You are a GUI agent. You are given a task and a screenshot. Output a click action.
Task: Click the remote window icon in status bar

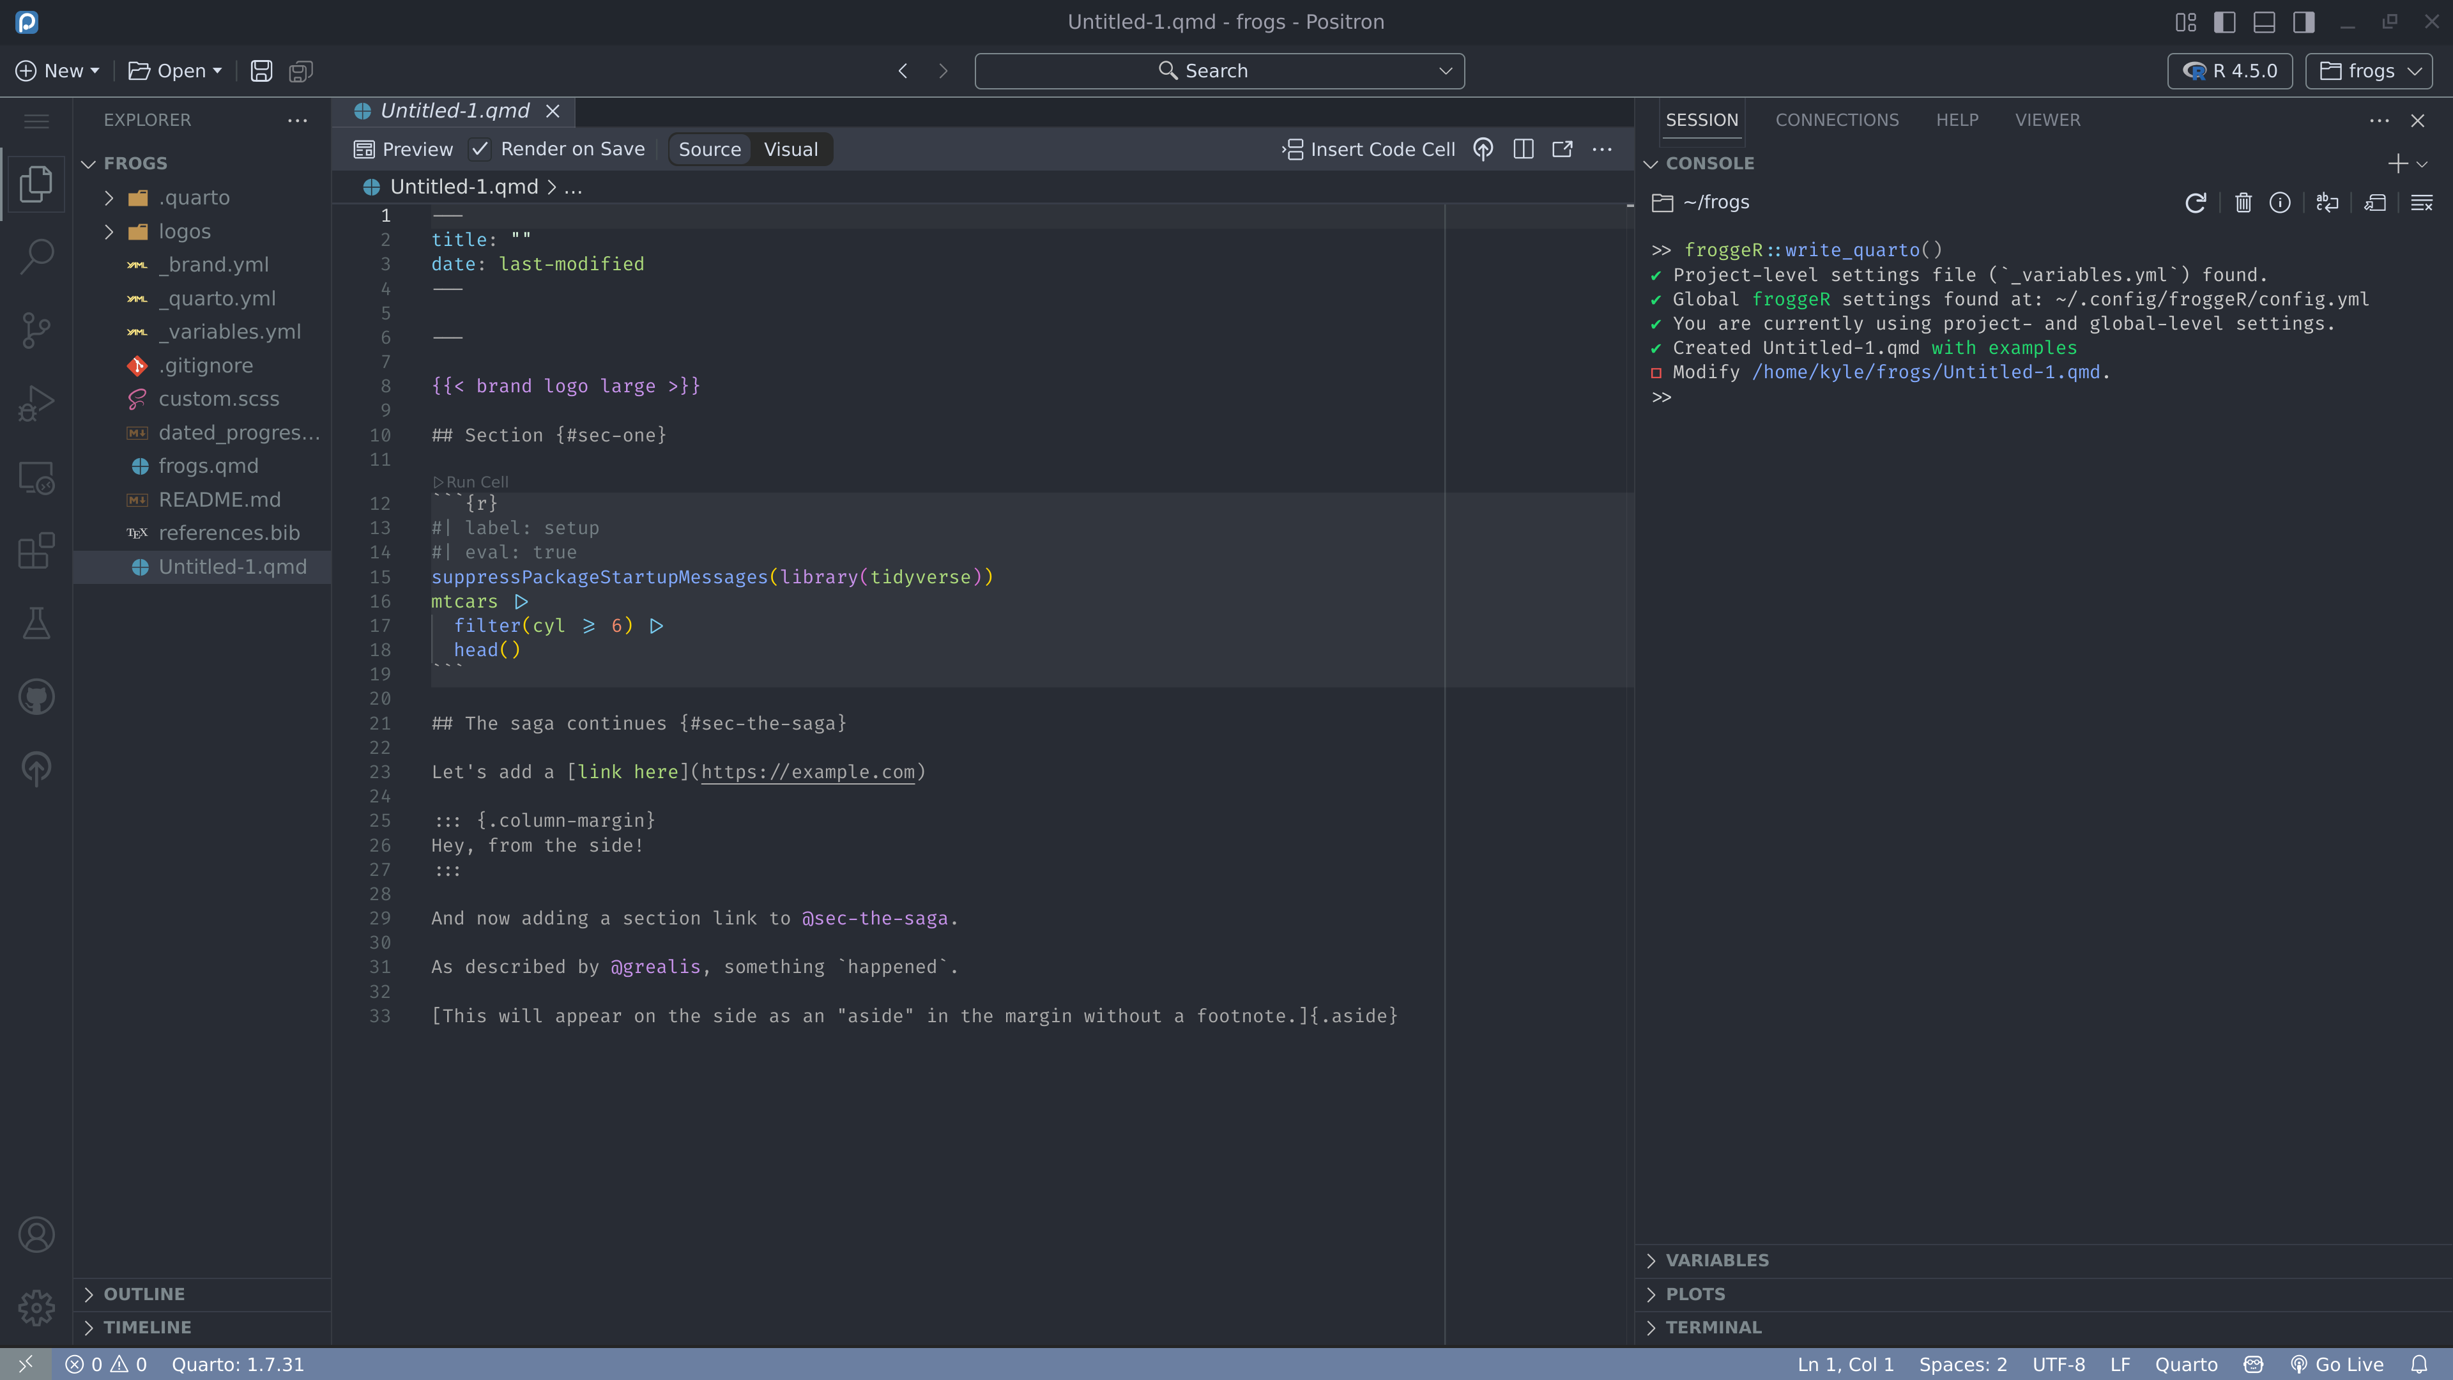[x=26, y=1365]
